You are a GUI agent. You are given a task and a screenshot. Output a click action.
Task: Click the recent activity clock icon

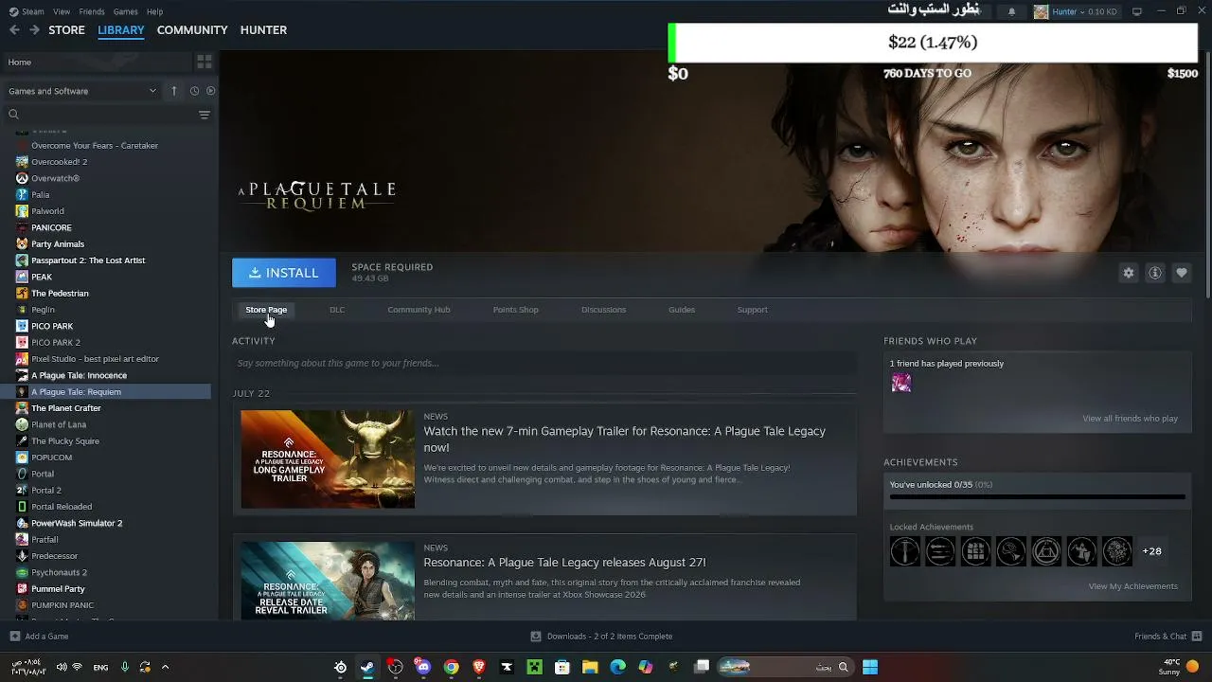tap(194, 91)
